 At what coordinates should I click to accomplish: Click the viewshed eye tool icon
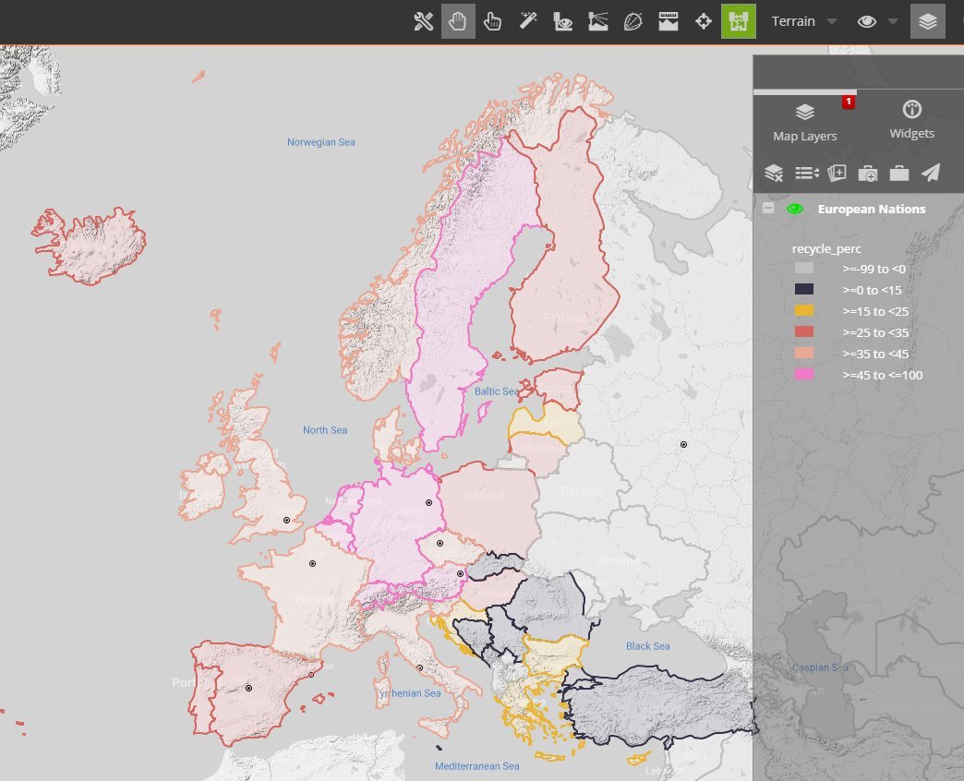tap(562, 21)
